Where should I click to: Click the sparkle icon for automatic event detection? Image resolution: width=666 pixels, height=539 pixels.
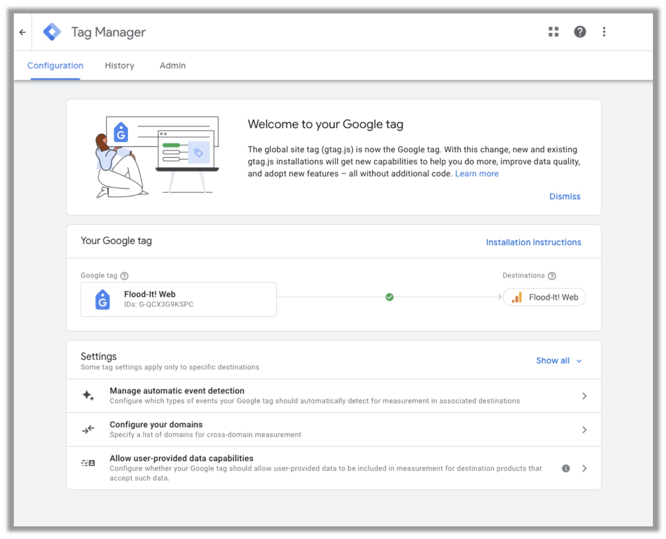click(88, 395)
